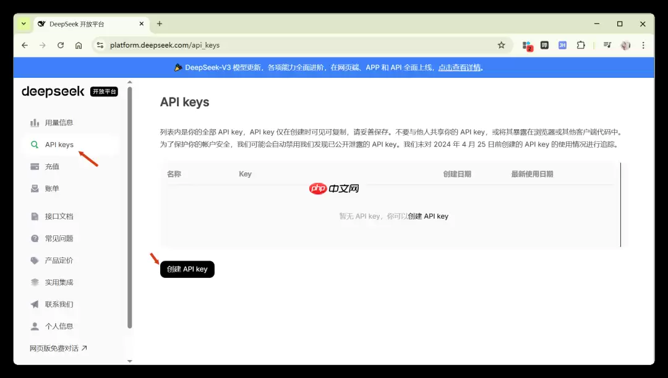This screenshot has width=668, height=378.
Task: Open the 接口文档 API documentation page
Action: pyautogui.click(x=59, y=216)
